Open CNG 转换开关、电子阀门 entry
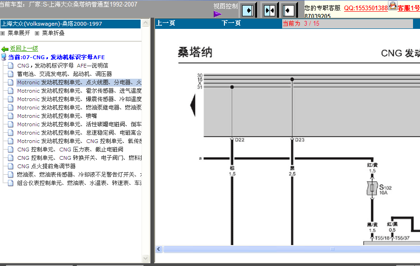420x266 pixels. (79, 158)
